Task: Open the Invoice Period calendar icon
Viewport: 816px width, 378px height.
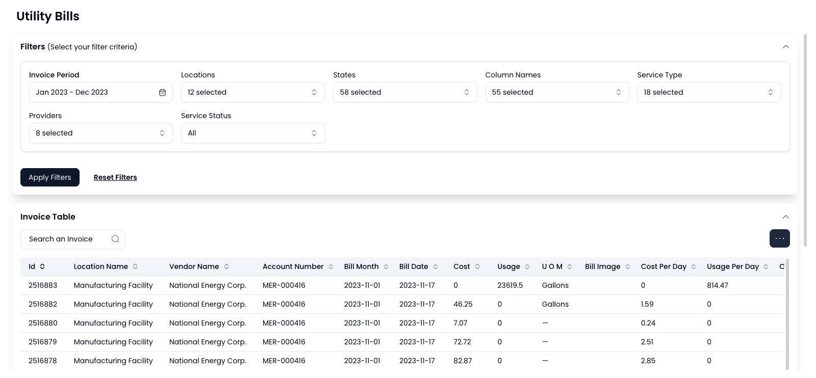Action: click(x=162, y=92)
